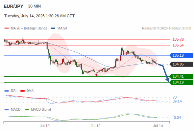Click the 30 MIN timeframe label

pos(35,6)
